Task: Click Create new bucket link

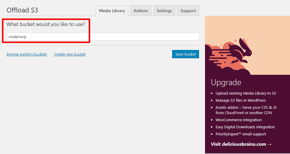Action: pyautogui.click(x=70, y=54)
